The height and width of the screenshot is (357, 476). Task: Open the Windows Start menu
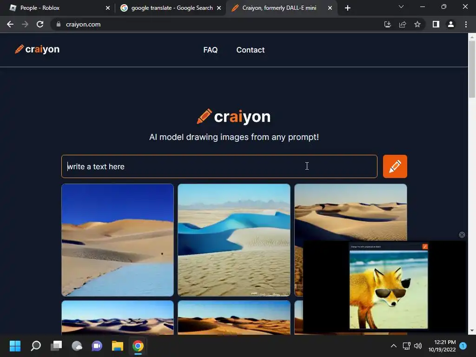[15, 346]
